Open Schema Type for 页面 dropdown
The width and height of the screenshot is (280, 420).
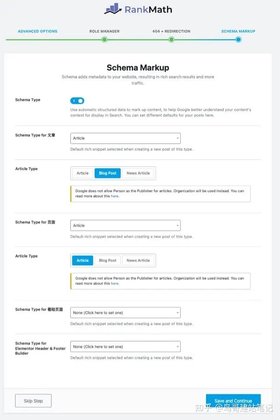click(x=126, y=225)
